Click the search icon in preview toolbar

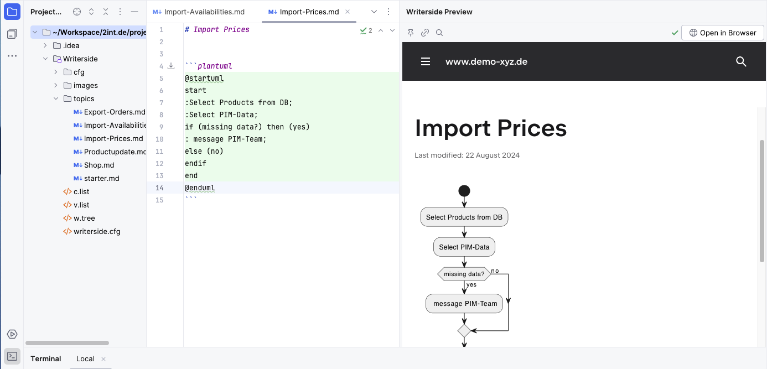pos(439,33)
